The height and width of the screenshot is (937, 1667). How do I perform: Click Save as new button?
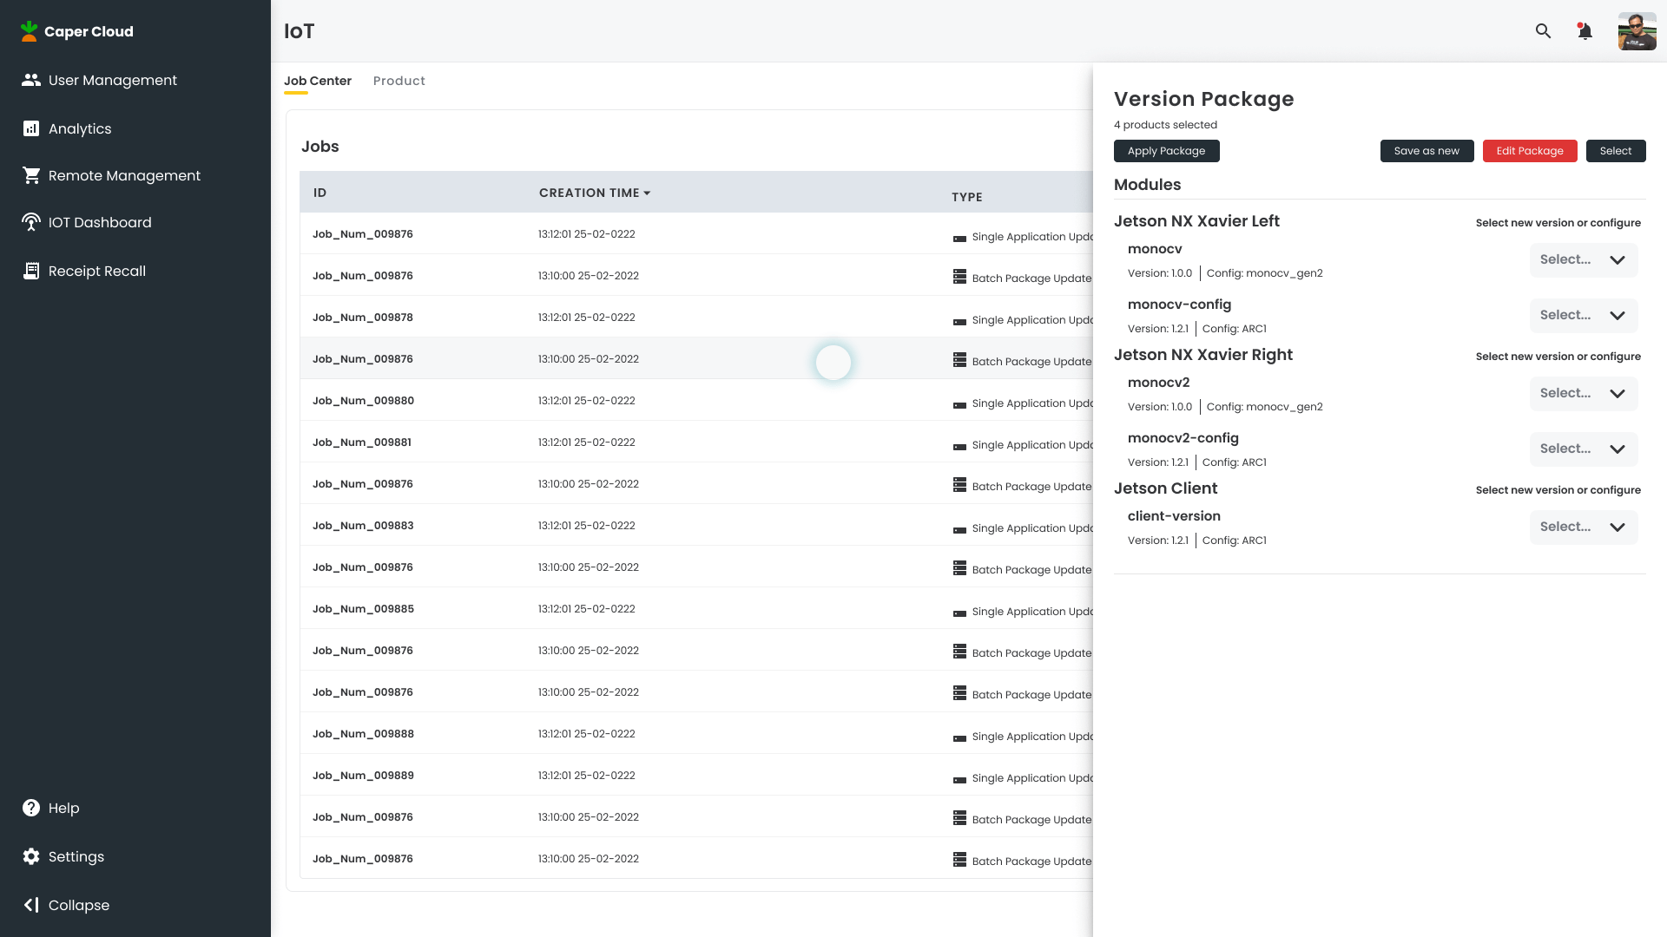tap(1427, 151)
